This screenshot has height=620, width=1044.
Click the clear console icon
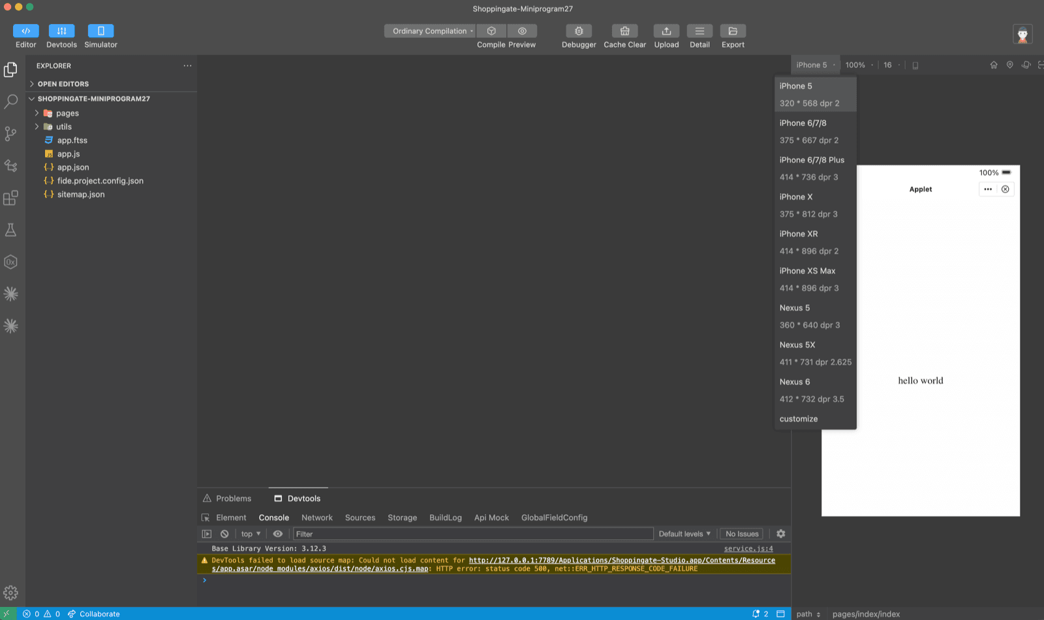click(x=224, y=534)
